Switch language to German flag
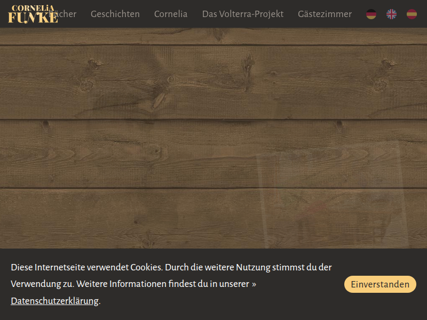 (371, 14)
